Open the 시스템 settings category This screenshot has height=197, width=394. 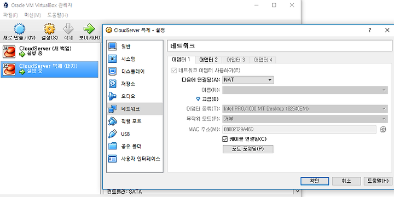[x=135, y=59]
